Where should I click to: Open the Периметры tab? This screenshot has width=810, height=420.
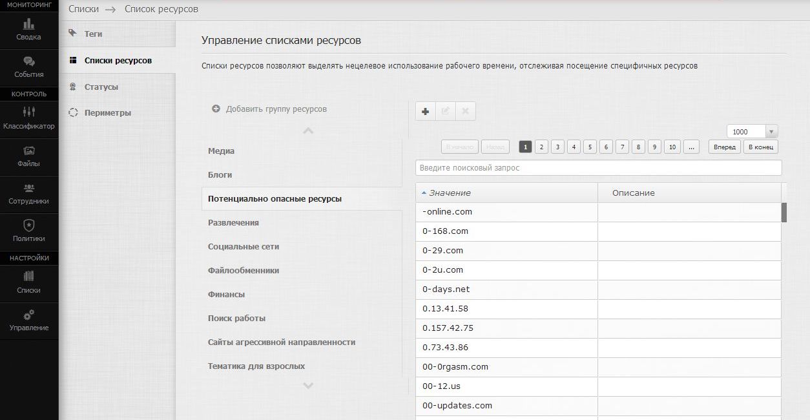tap(117, 112)
